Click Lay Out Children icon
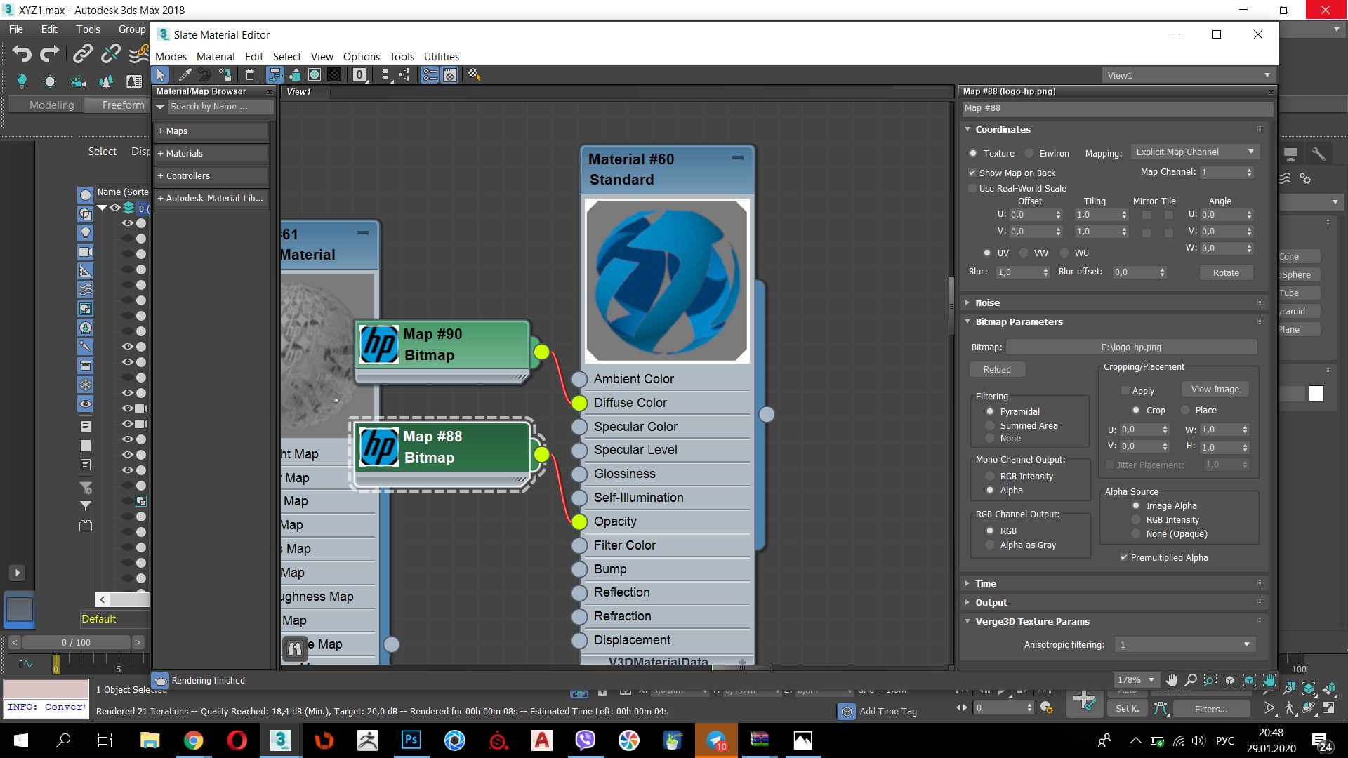Image resolution: width=1348 pixels, height=758 pixels. click(404, 74)
